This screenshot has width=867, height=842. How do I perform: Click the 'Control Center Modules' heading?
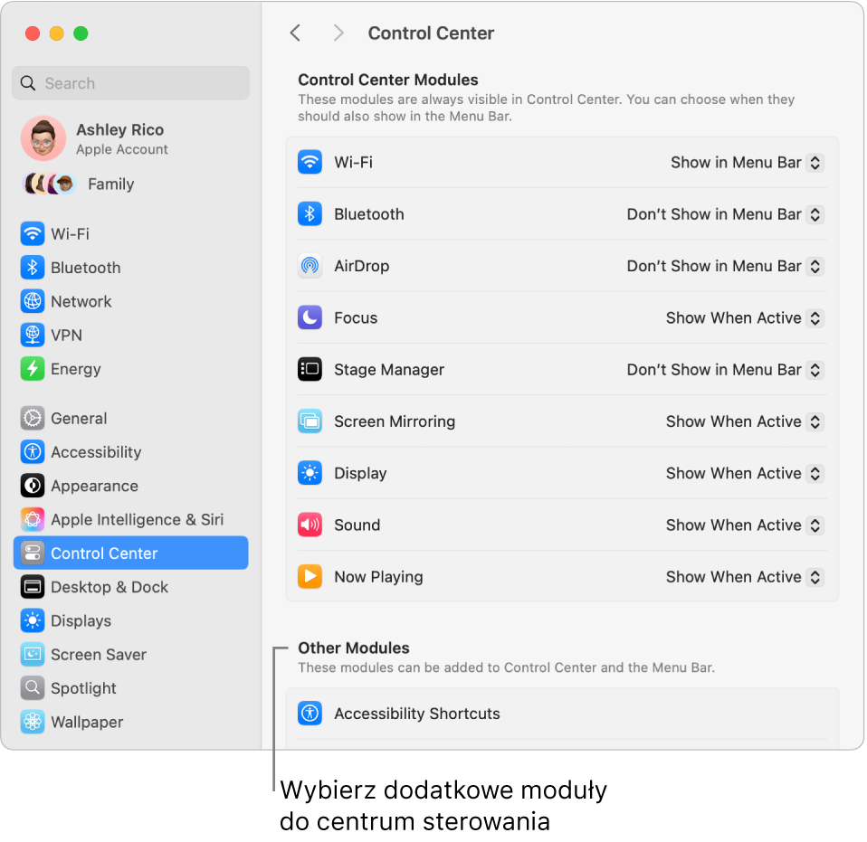click(388, 80)
